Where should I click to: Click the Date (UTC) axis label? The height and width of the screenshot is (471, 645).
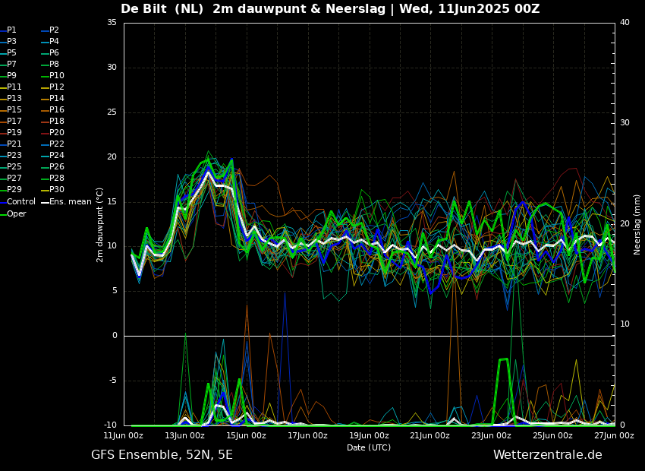pos(369,447)
